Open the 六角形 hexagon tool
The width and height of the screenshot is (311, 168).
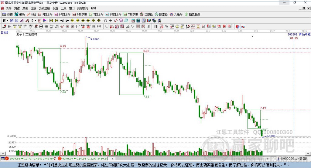click(176, 15)
